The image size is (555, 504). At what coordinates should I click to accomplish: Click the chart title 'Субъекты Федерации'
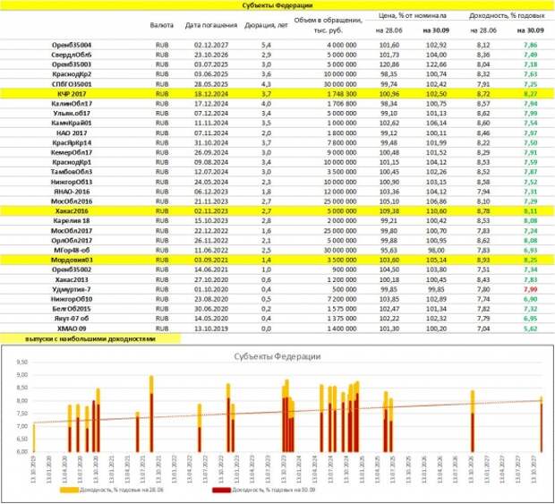pos(277,356)
